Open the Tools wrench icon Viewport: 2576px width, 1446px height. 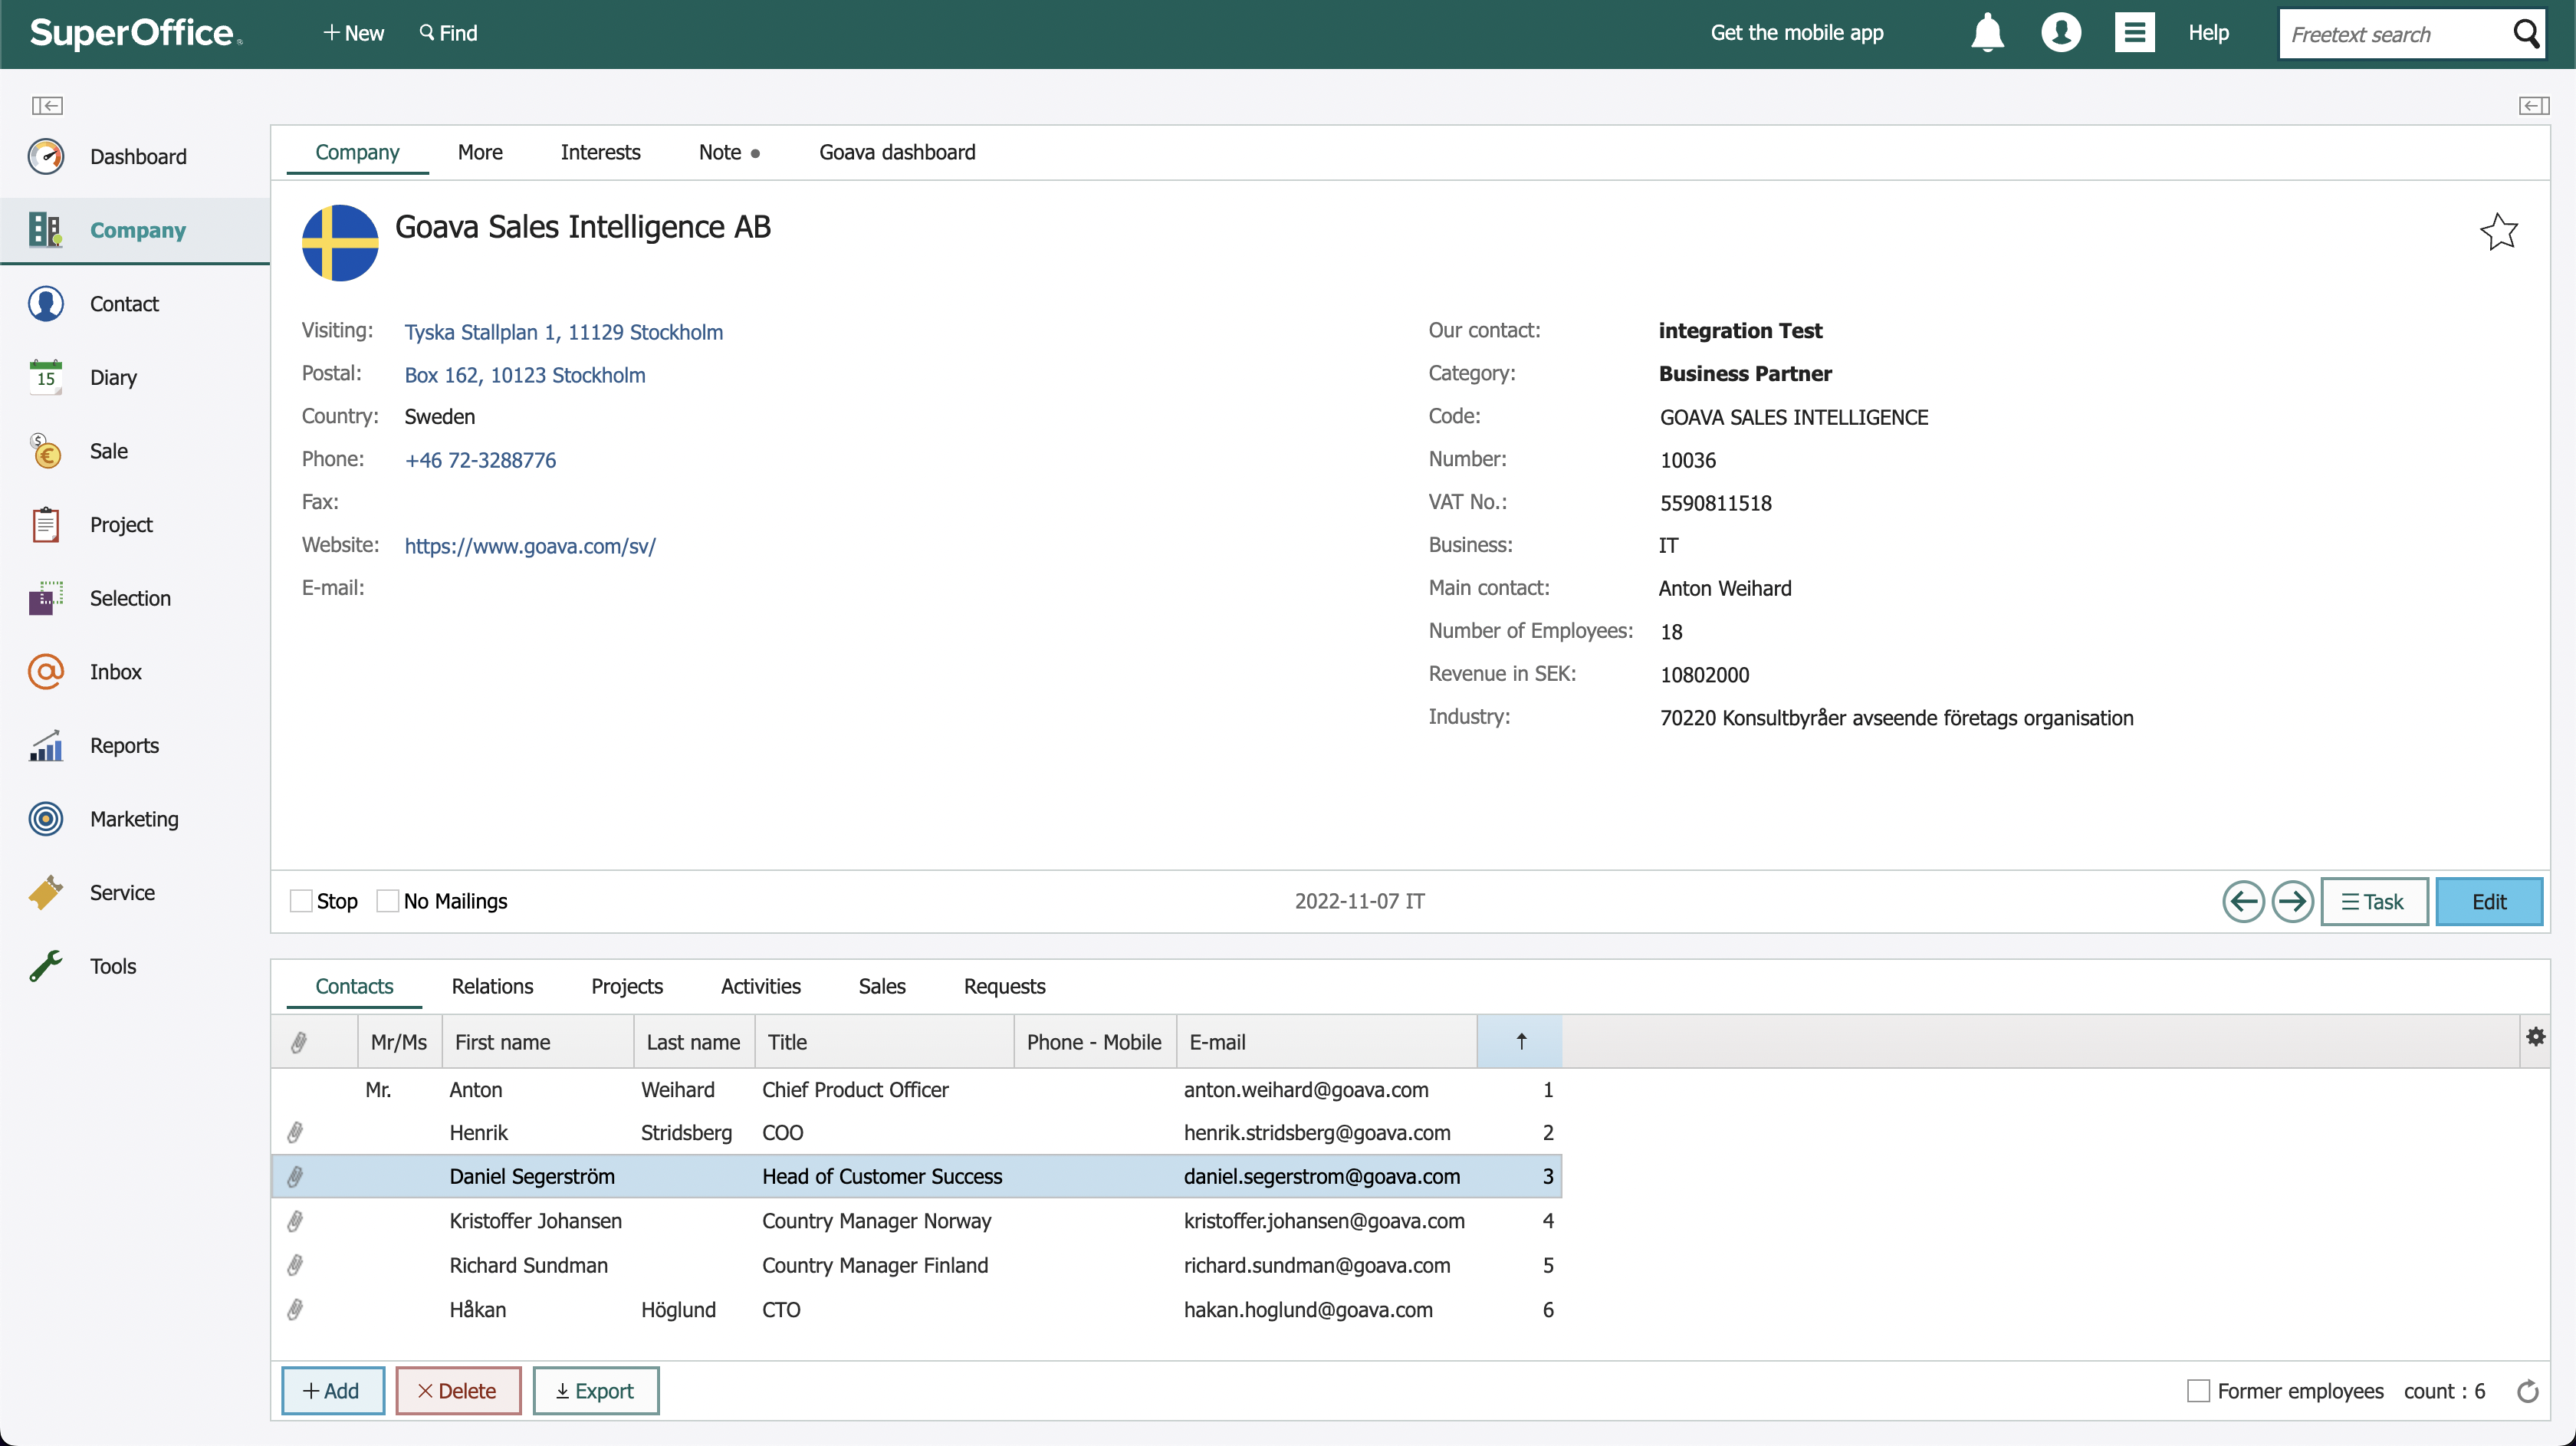pos(46,966)
